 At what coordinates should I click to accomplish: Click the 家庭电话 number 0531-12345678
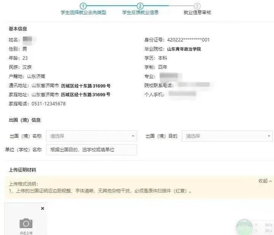(x=49, y=104)
